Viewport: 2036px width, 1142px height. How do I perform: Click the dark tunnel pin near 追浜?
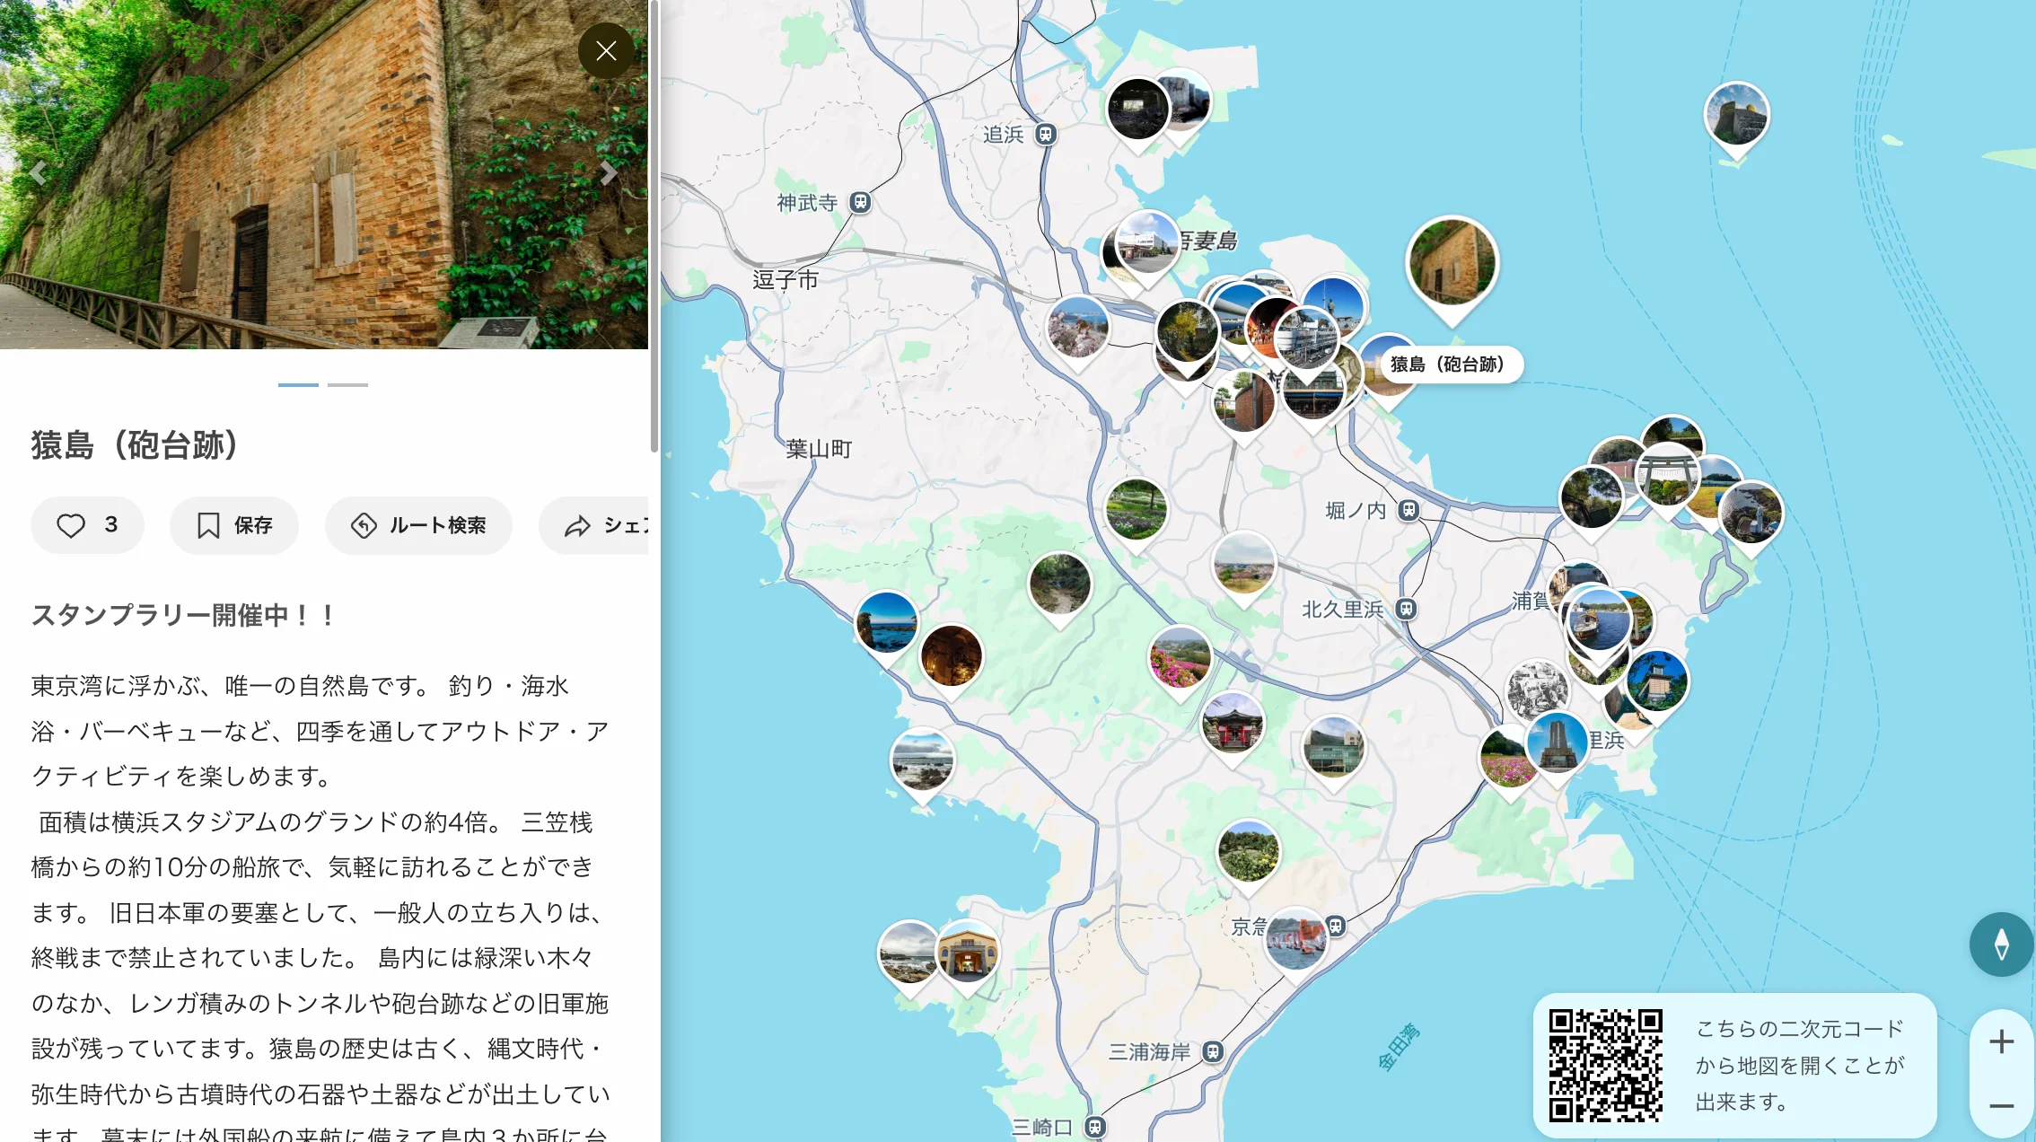[x=1137, y=110]
